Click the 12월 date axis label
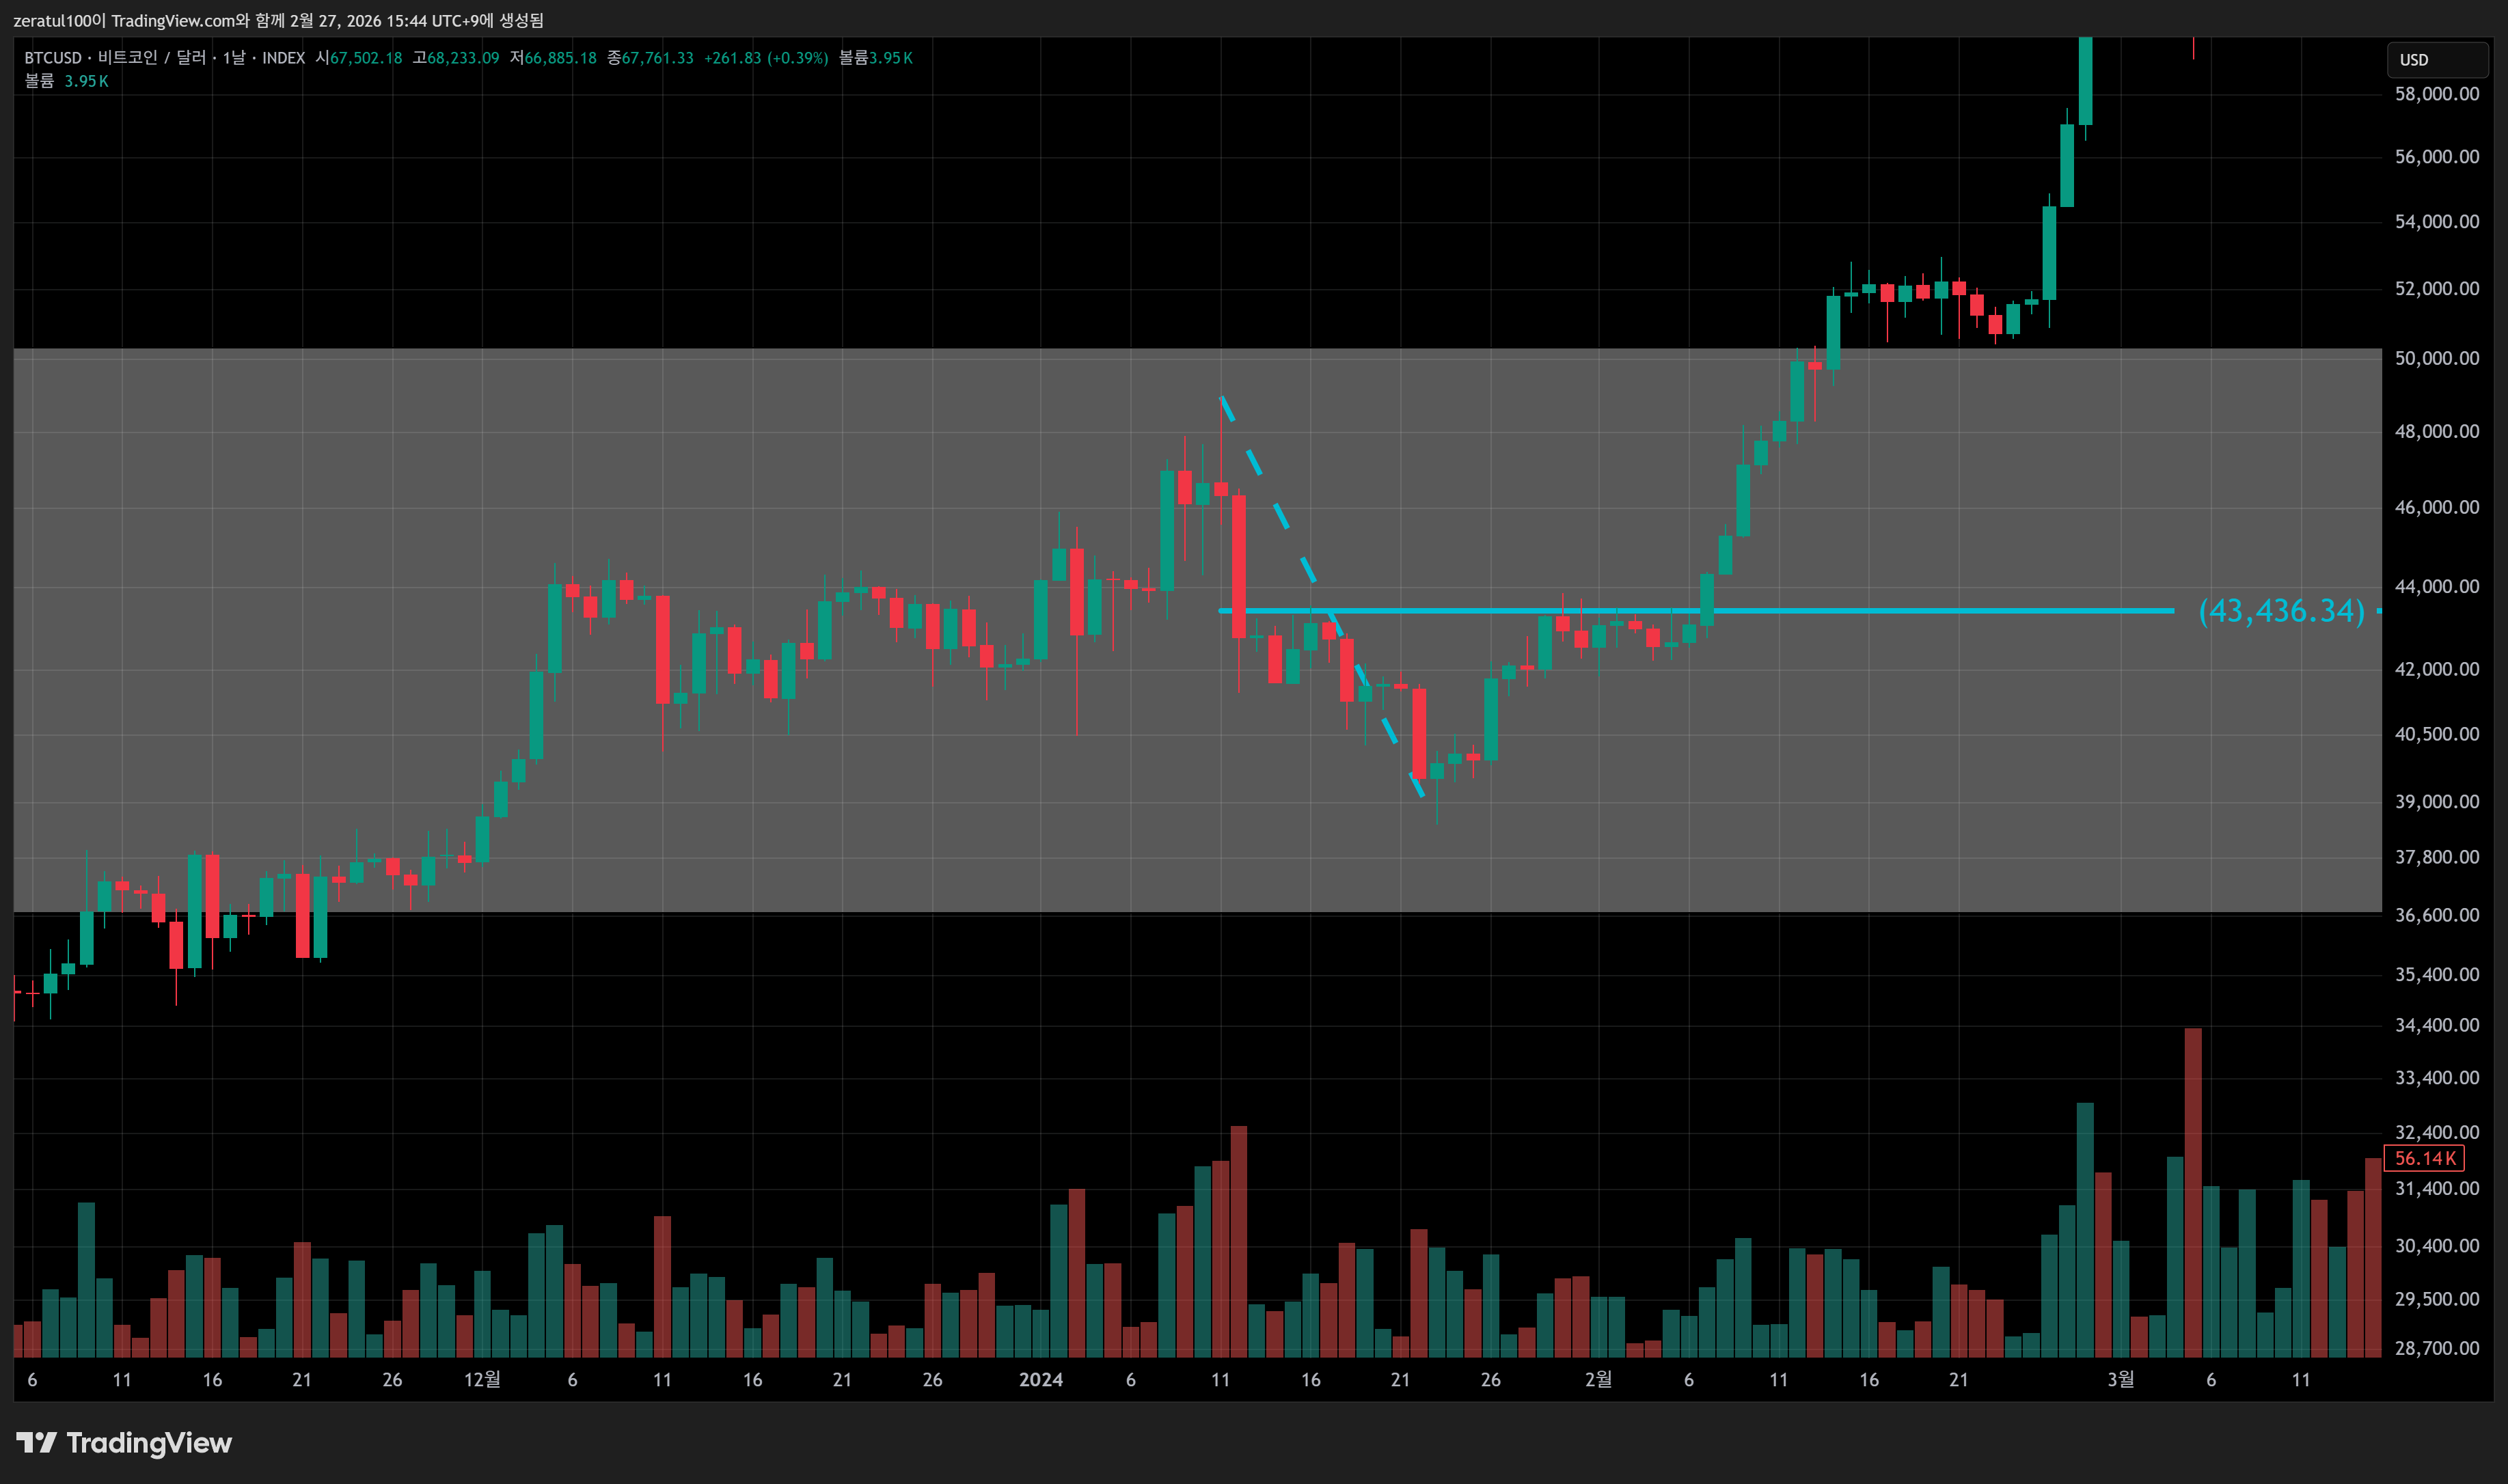 (482, 1380)
